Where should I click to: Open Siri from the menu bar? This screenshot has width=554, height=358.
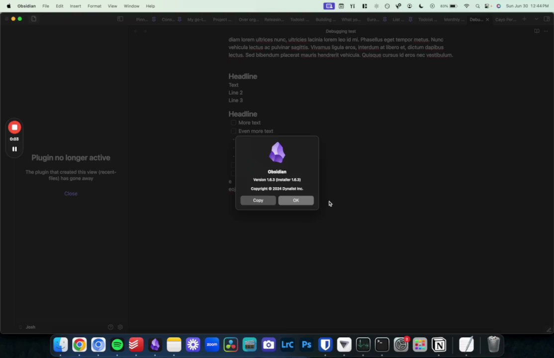pyautogui.click(x=498, y=6)
